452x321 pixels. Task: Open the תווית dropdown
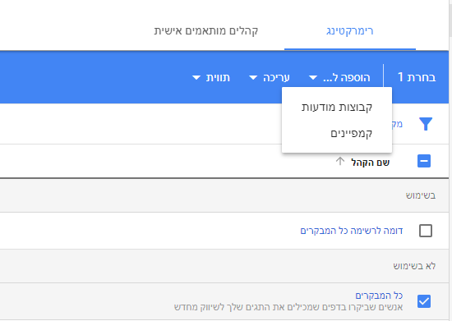tap(211, 77)
